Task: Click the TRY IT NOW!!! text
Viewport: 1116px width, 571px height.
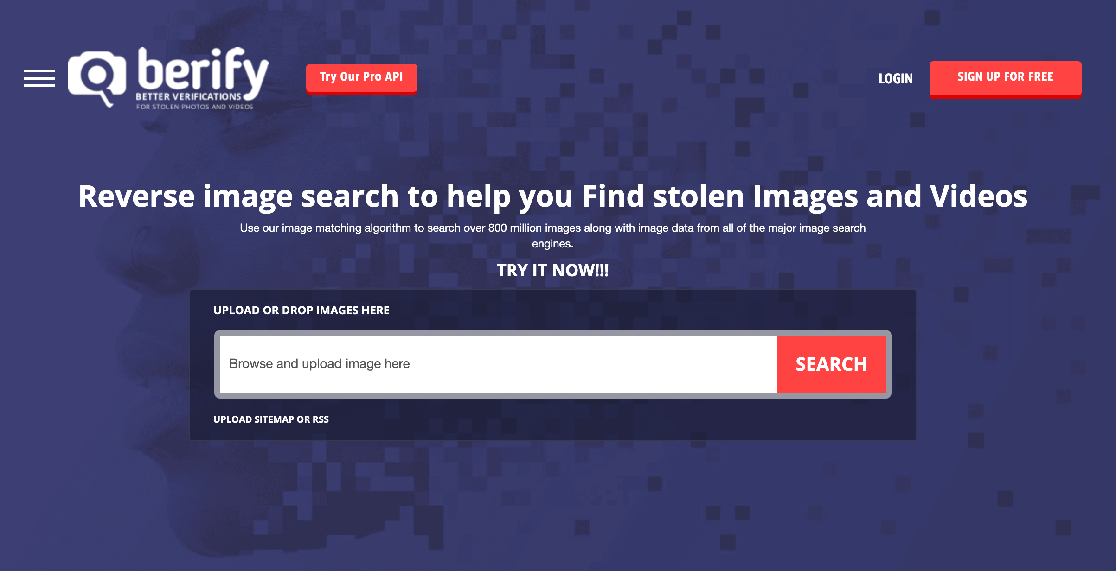Action: 552,270
